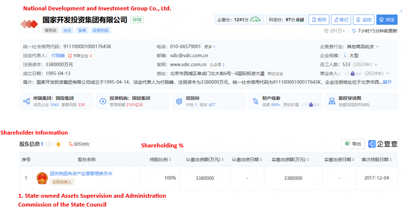The height and width of the screenshot is (213, 406).
Task: Click the 投资机构 yen icon
Action: click(x=102, y=101)
